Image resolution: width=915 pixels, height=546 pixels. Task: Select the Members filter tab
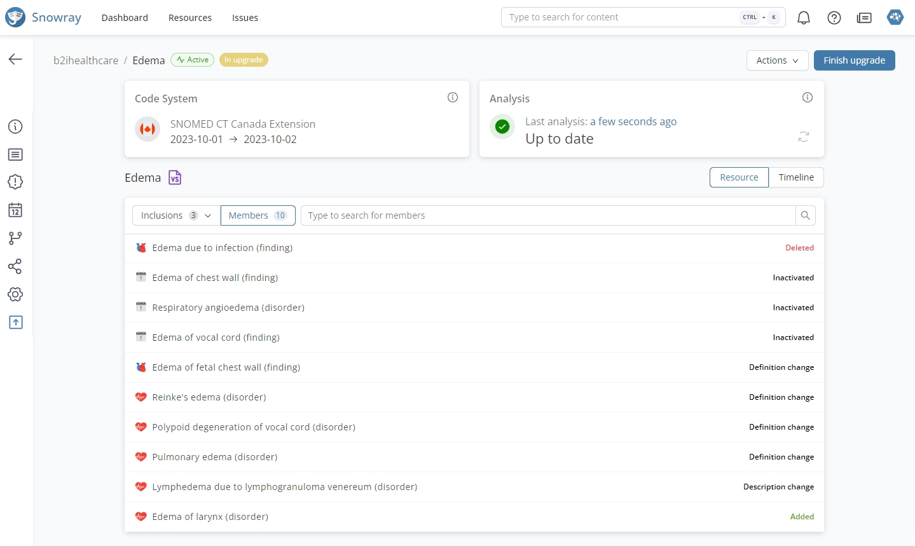258,215
